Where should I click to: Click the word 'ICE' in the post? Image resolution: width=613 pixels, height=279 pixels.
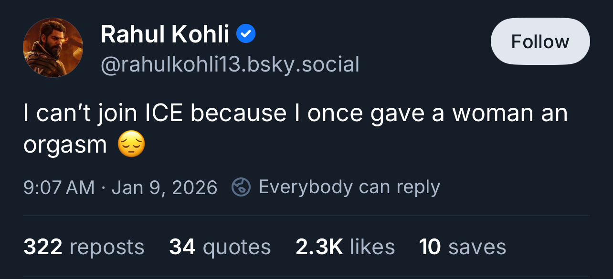[164, 114]
